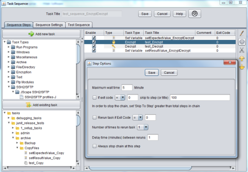
Task: Open step options gear icon
Action: point(242,42)
